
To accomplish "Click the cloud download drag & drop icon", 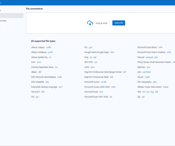I will (x=90, y=23).
